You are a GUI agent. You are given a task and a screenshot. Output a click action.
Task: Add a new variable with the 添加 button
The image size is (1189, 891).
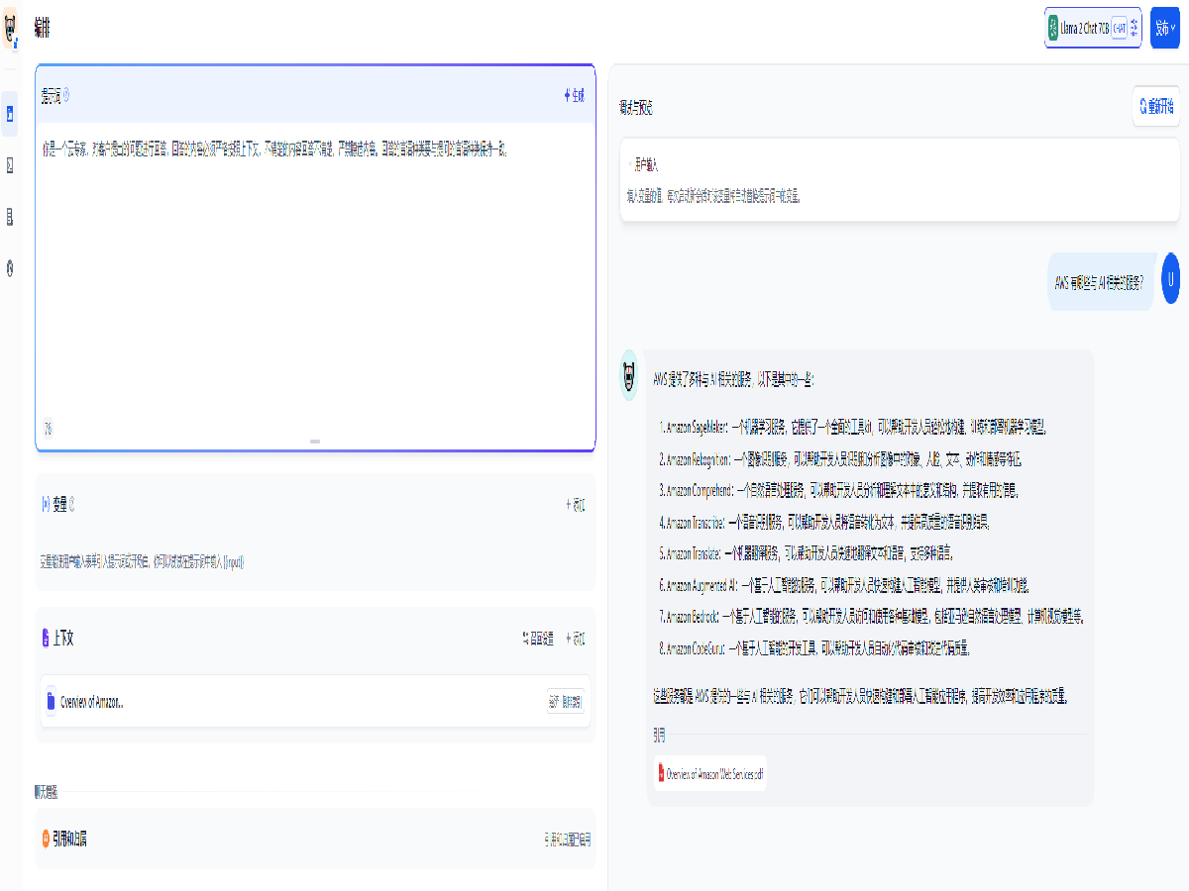click(x=575, y=505)
